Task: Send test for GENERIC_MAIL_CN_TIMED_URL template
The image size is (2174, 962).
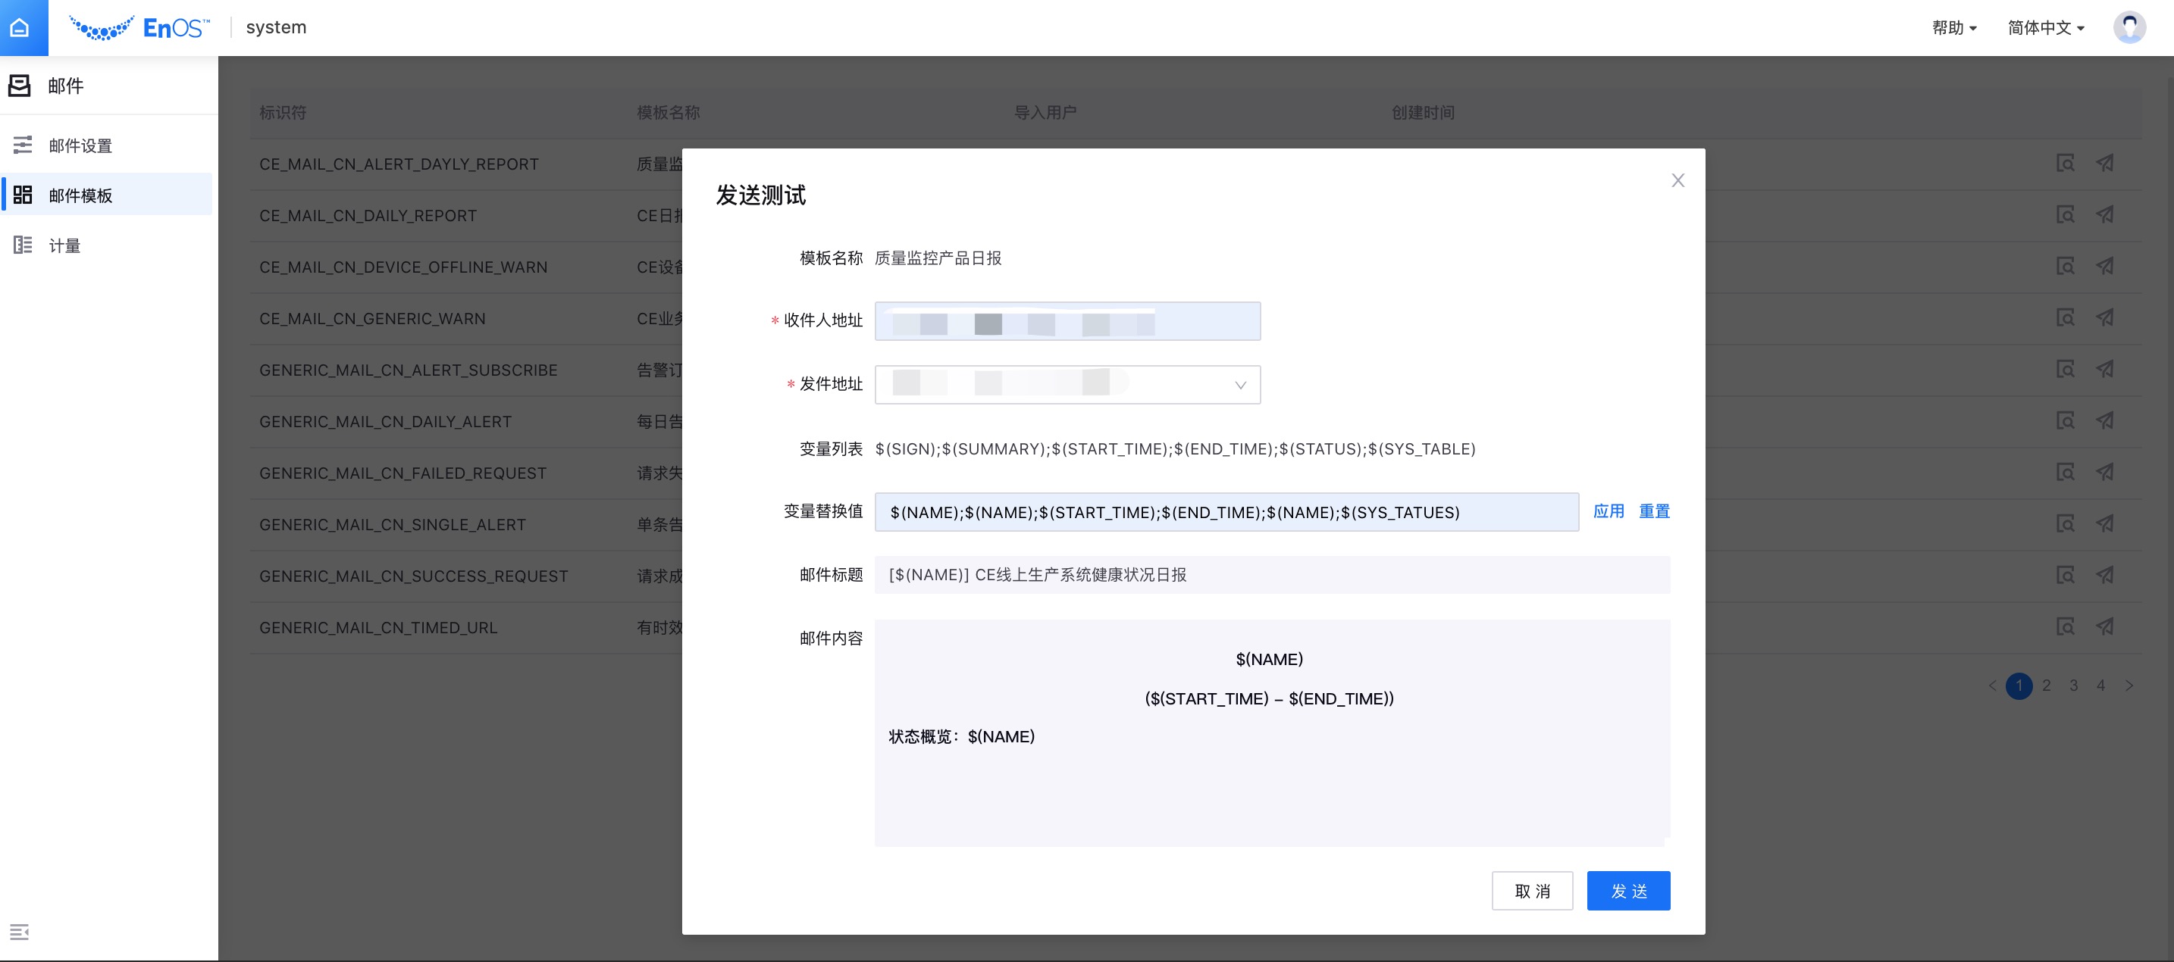Action: 2104,626
